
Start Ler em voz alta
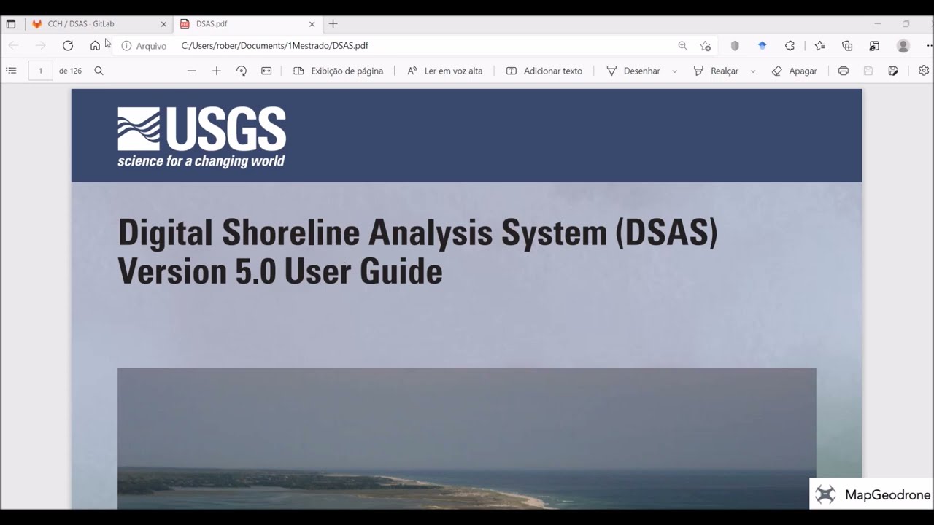click(x=444, y=71)
